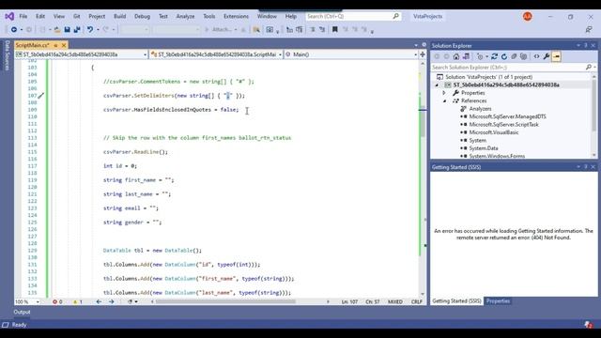Open the Data Sources side tab

pyautogui.click(x=7, y=55)
